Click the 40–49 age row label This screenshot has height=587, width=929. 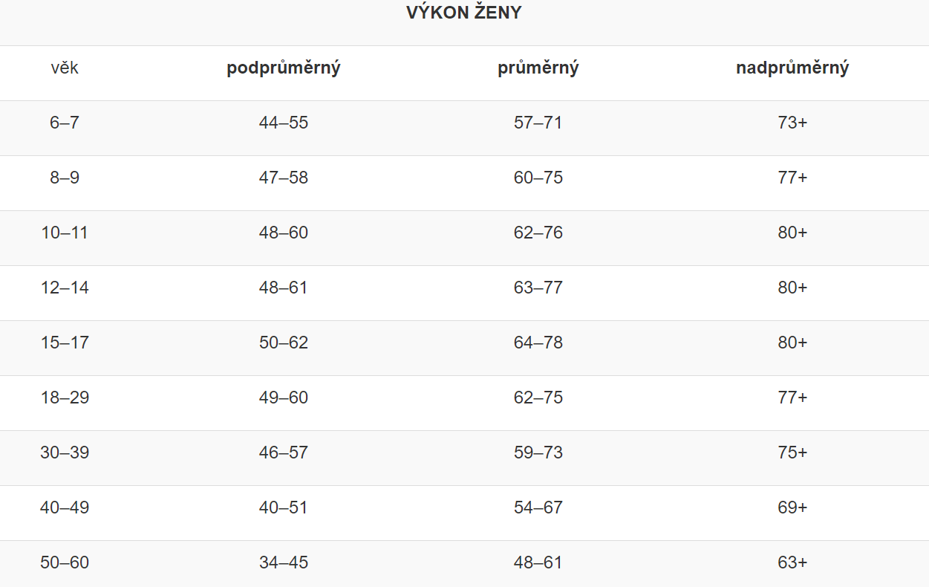[65, 507]
